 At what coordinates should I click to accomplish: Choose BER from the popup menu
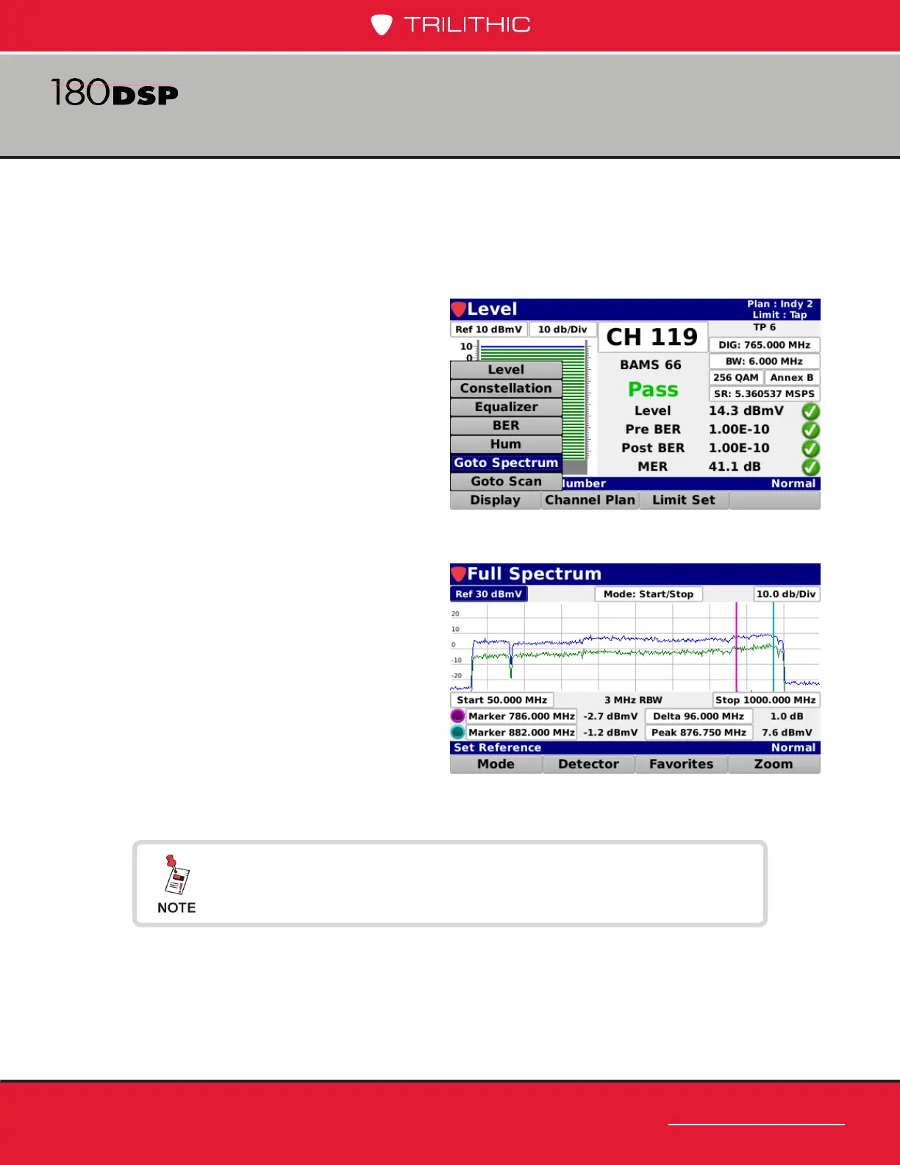point(506,425)
